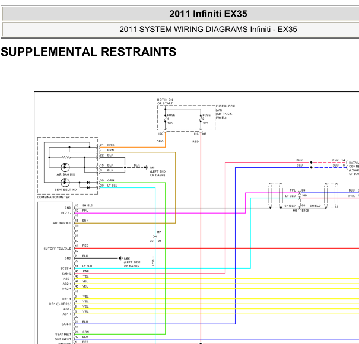Click the 'CUTOFF TELLTALE' pin label
359x344 pixels.
coord(58,249)
